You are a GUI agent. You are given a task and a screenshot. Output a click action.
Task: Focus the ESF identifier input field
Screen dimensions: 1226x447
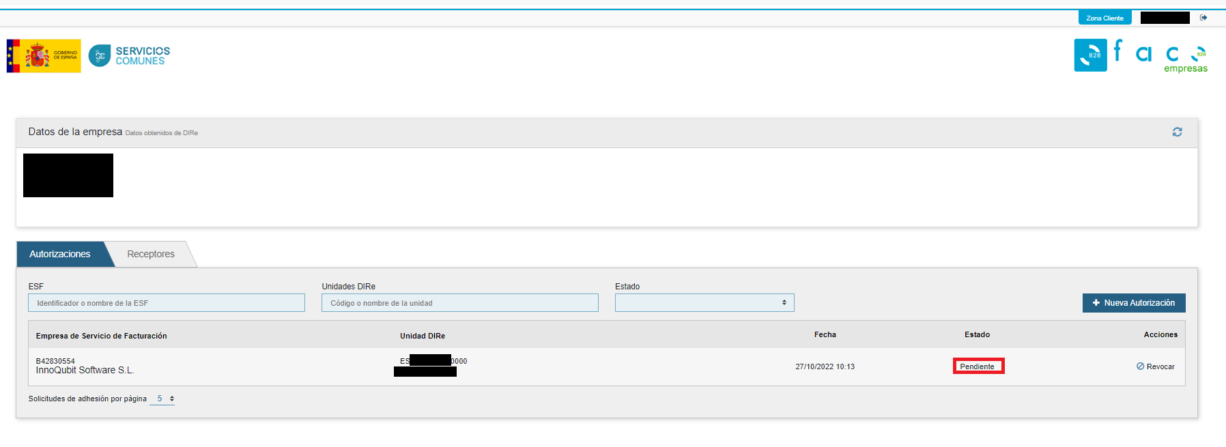(167, 303)
